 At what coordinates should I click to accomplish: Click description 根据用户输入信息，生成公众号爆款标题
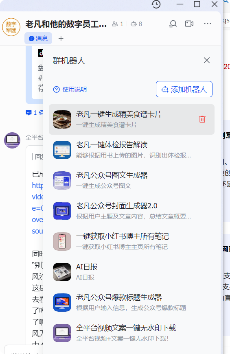(131, 308)
